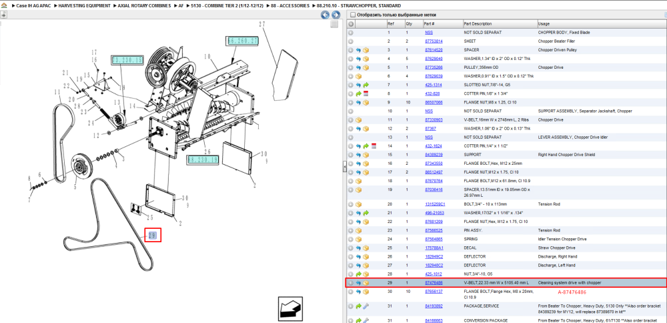Click plus icon for BOLT 1315259C1 row
Screen dimensions: 667x323
point(351,204)
